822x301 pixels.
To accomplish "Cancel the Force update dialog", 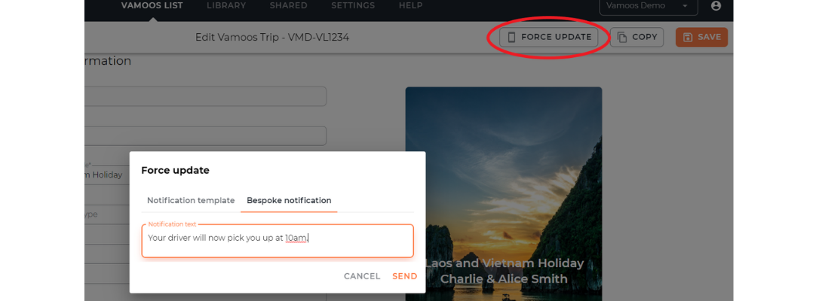I will 362,276.
